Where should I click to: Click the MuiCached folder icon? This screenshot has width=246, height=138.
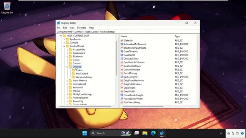(x=73, y=74)
